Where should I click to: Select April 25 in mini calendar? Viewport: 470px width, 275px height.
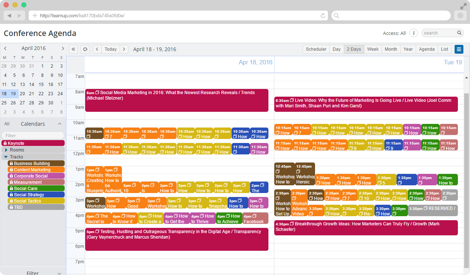pyautogui.click(x=4, y=103)
